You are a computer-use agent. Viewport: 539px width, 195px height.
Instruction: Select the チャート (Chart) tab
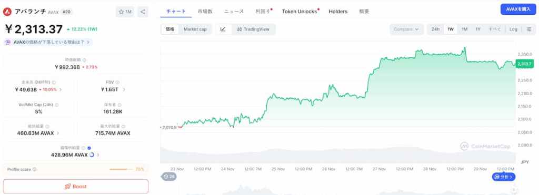176,12
